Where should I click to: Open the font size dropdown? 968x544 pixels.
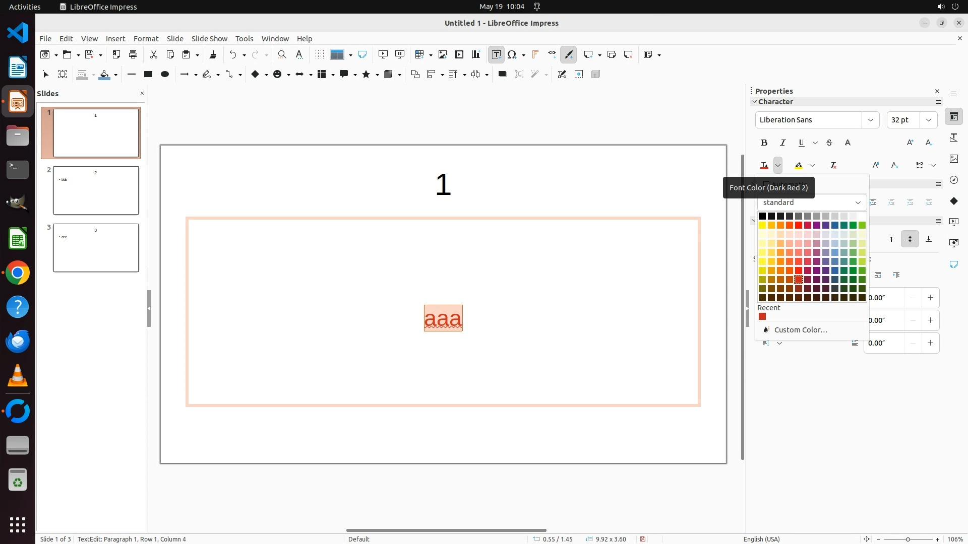coord(928,120)
